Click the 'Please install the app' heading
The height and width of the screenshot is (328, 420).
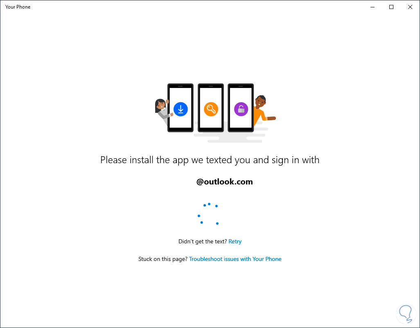pos(210,160)
